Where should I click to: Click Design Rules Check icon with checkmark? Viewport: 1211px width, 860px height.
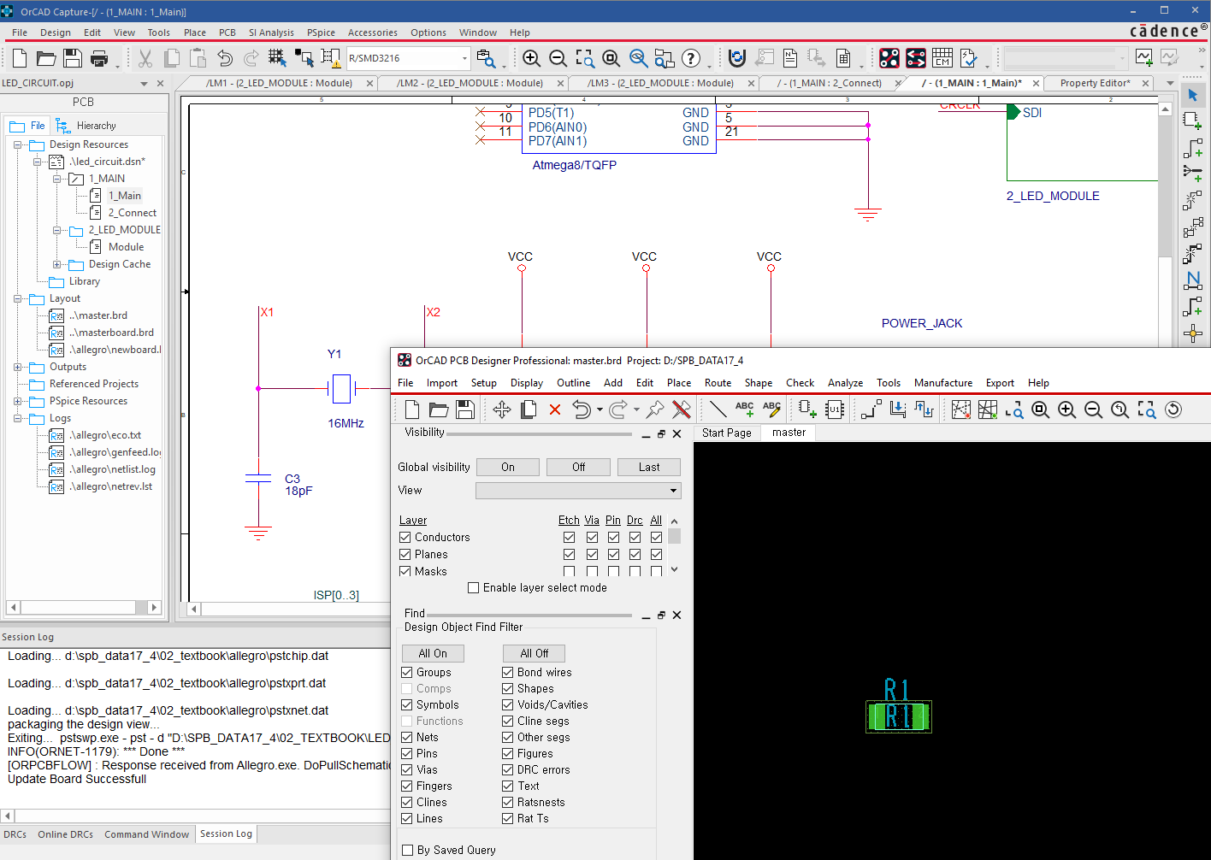point(969,58)
